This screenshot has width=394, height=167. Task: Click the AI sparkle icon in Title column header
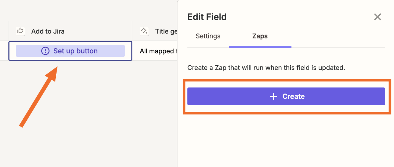point(144,31)
